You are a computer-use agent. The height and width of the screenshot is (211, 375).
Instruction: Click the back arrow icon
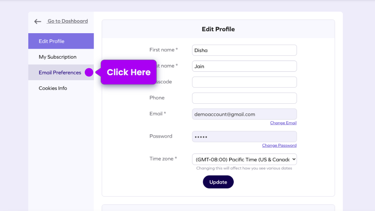point(38,22)
